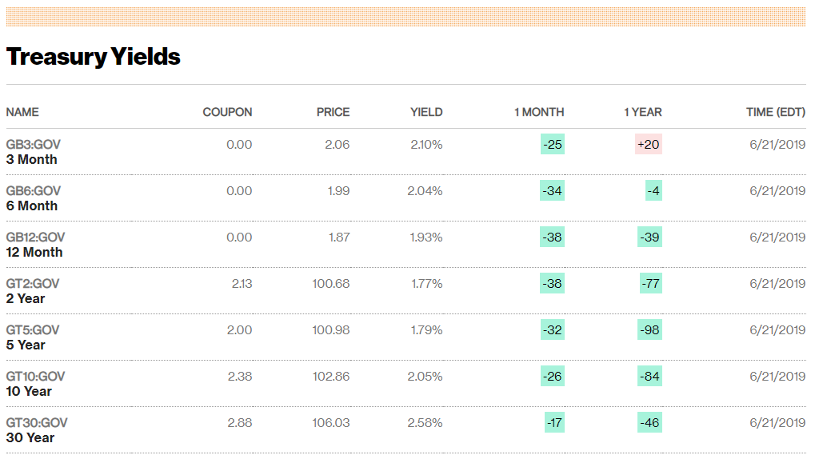Open the GB12:GOV 12 Month link

tap(35, 245)
